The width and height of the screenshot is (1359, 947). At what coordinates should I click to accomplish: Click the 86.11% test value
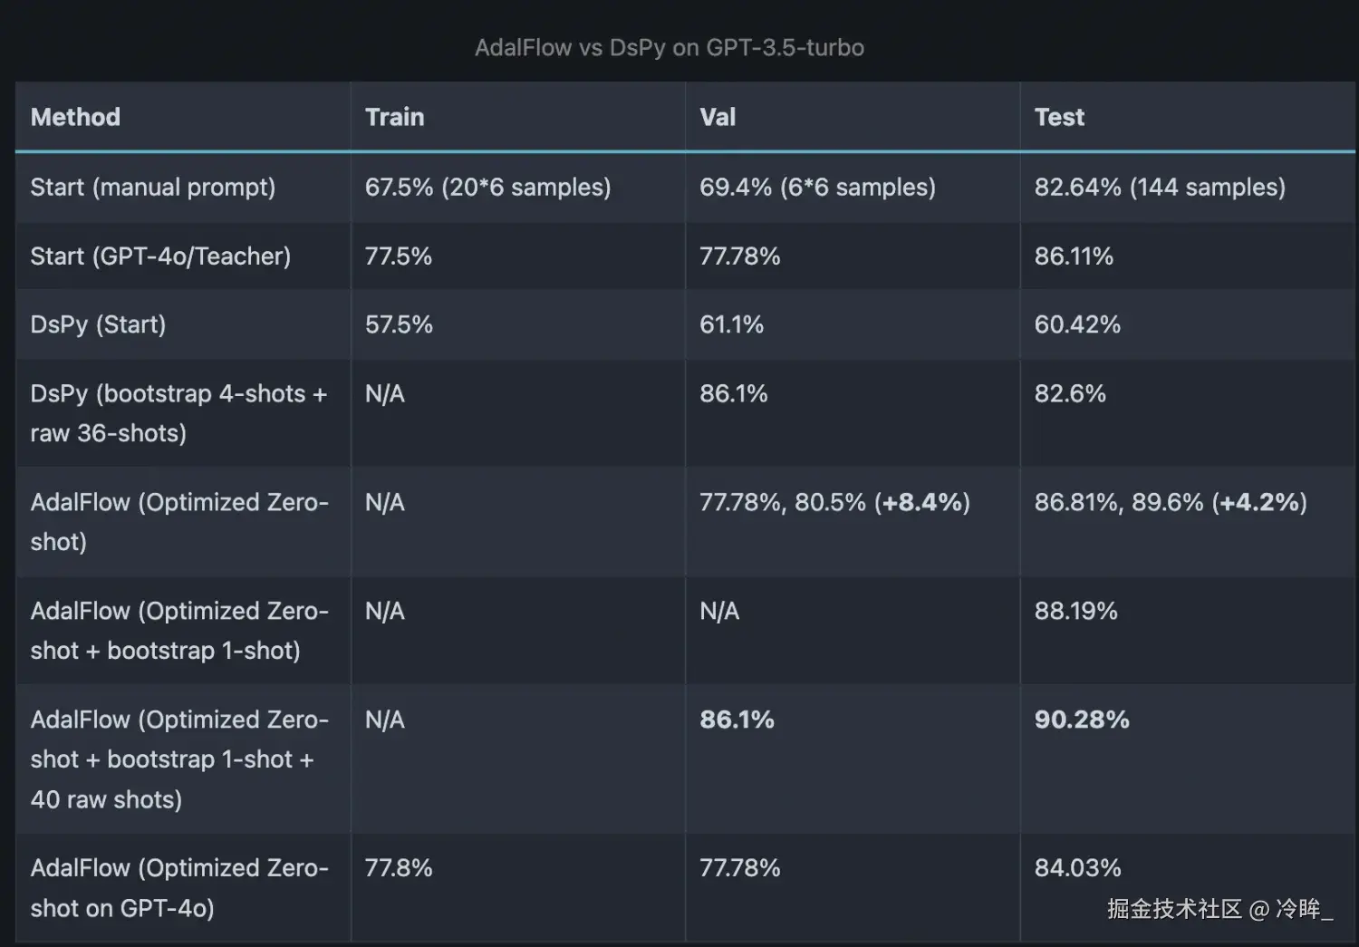[1074, 256]
